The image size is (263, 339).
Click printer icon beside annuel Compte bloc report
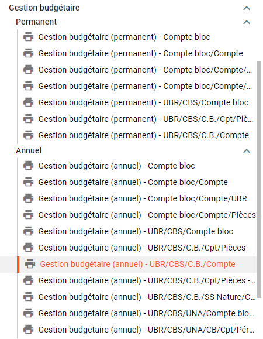pyautogui.click(x=29, y=166)
